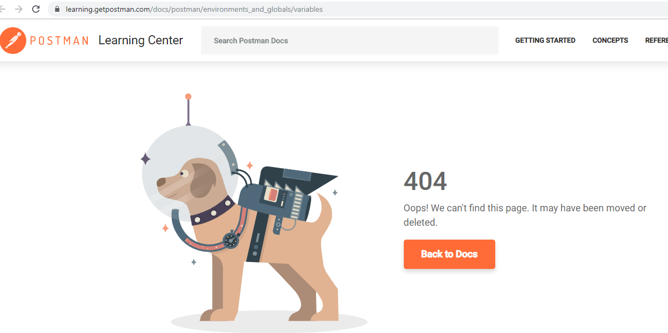Focus the Search Postman Docs field
This screenshot has width=668, height=333.
click(x=350, y=41)
